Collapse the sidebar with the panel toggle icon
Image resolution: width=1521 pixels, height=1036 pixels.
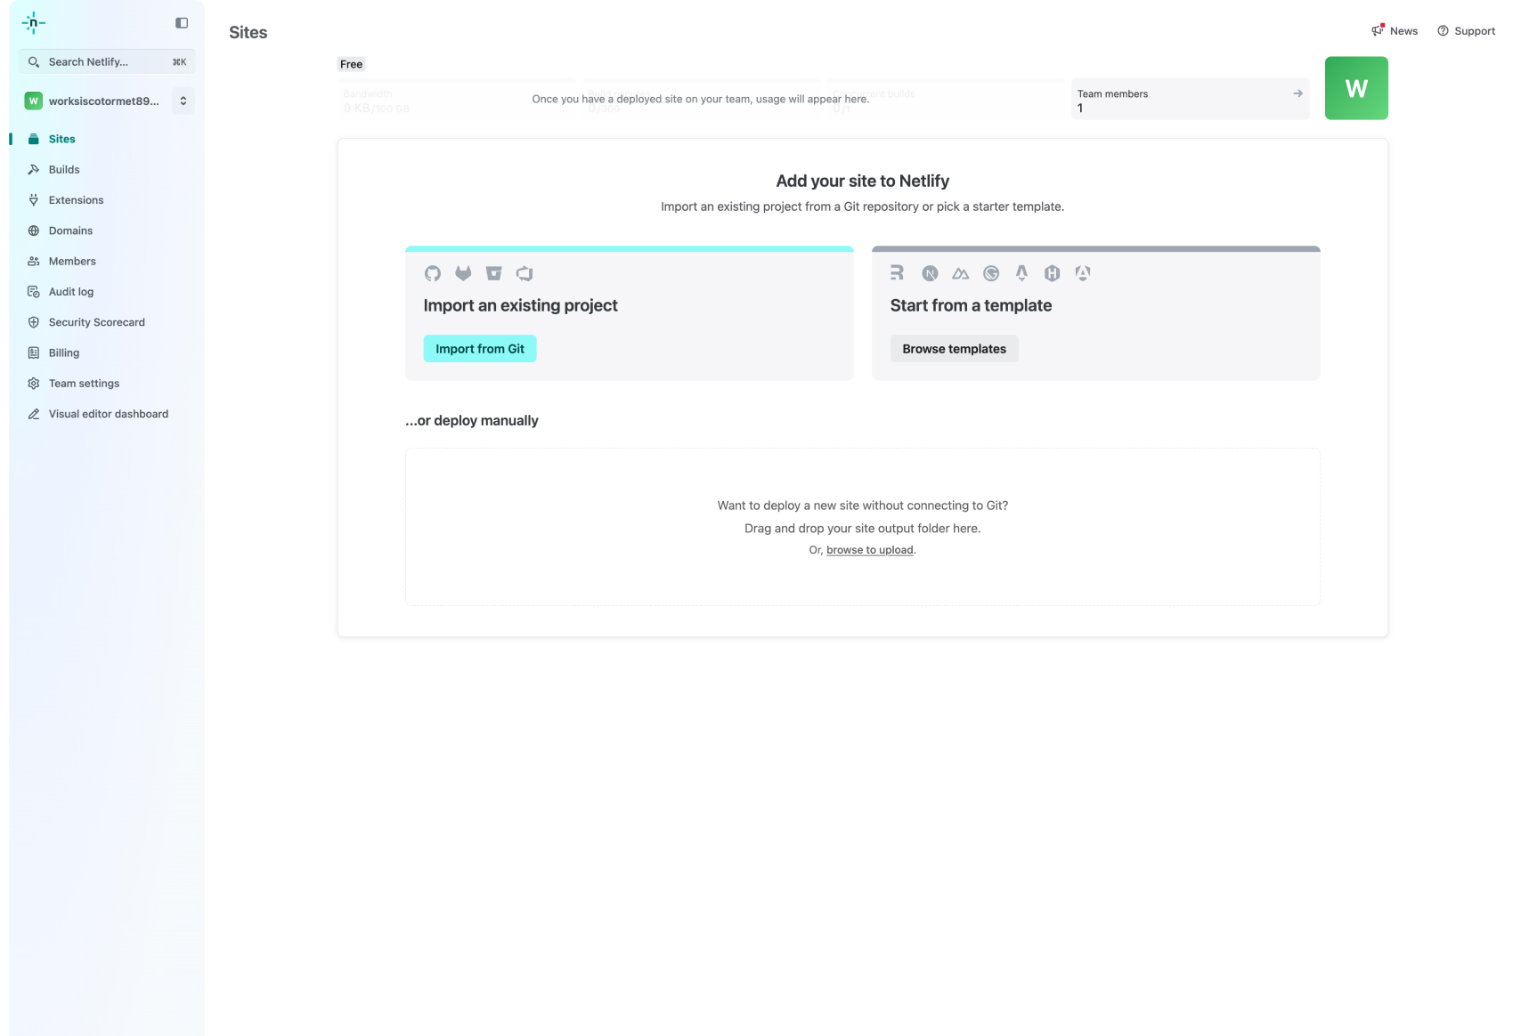pos(182,23)
